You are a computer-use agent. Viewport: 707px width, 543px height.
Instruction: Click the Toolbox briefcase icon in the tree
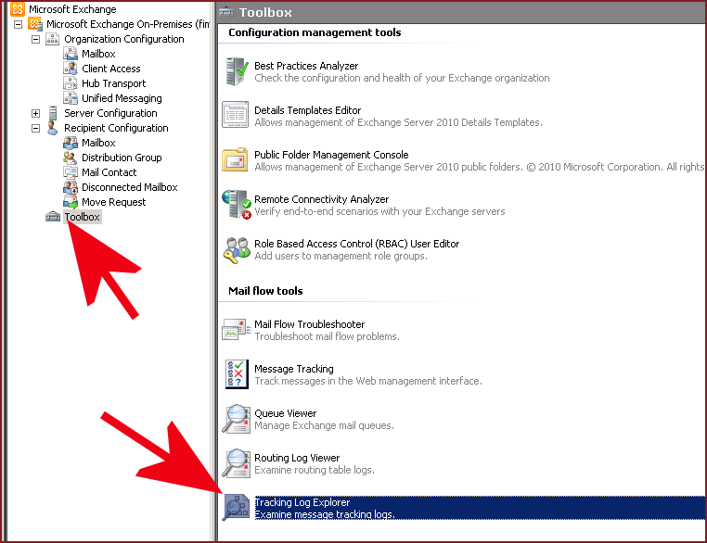tap(53, 217)
